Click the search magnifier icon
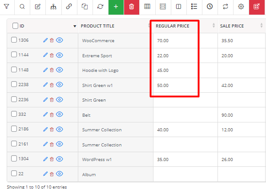Image resolution: width=266 pixels, height=189 pixels. 22,7
